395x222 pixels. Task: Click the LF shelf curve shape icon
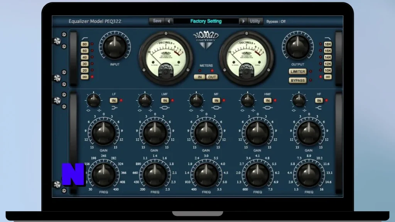pos(114,108)
